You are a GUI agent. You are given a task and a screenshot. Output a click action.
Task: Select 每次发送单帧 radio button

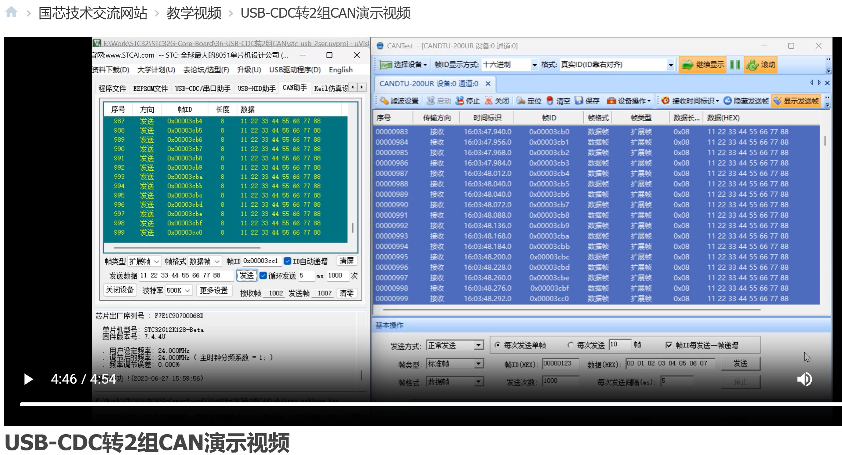tap(497, 345)
